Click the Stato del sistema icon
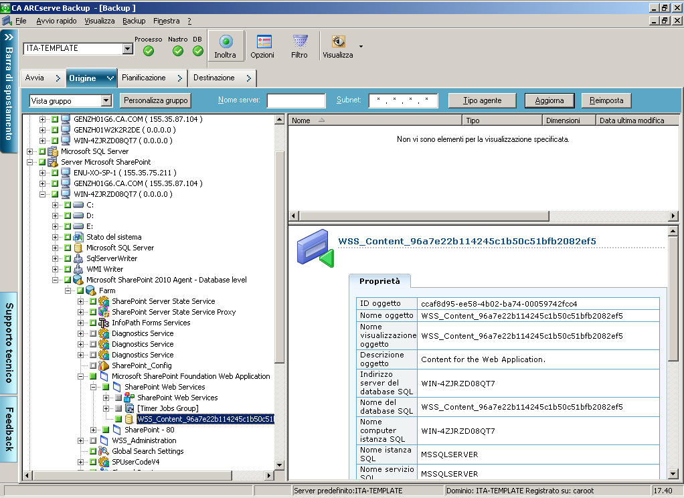Image resolution: width=684 pixels, height=498 pixels. click(78, 237)
